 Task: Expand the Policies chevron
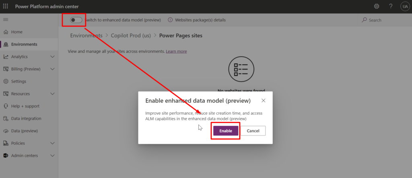pos(52,143)
